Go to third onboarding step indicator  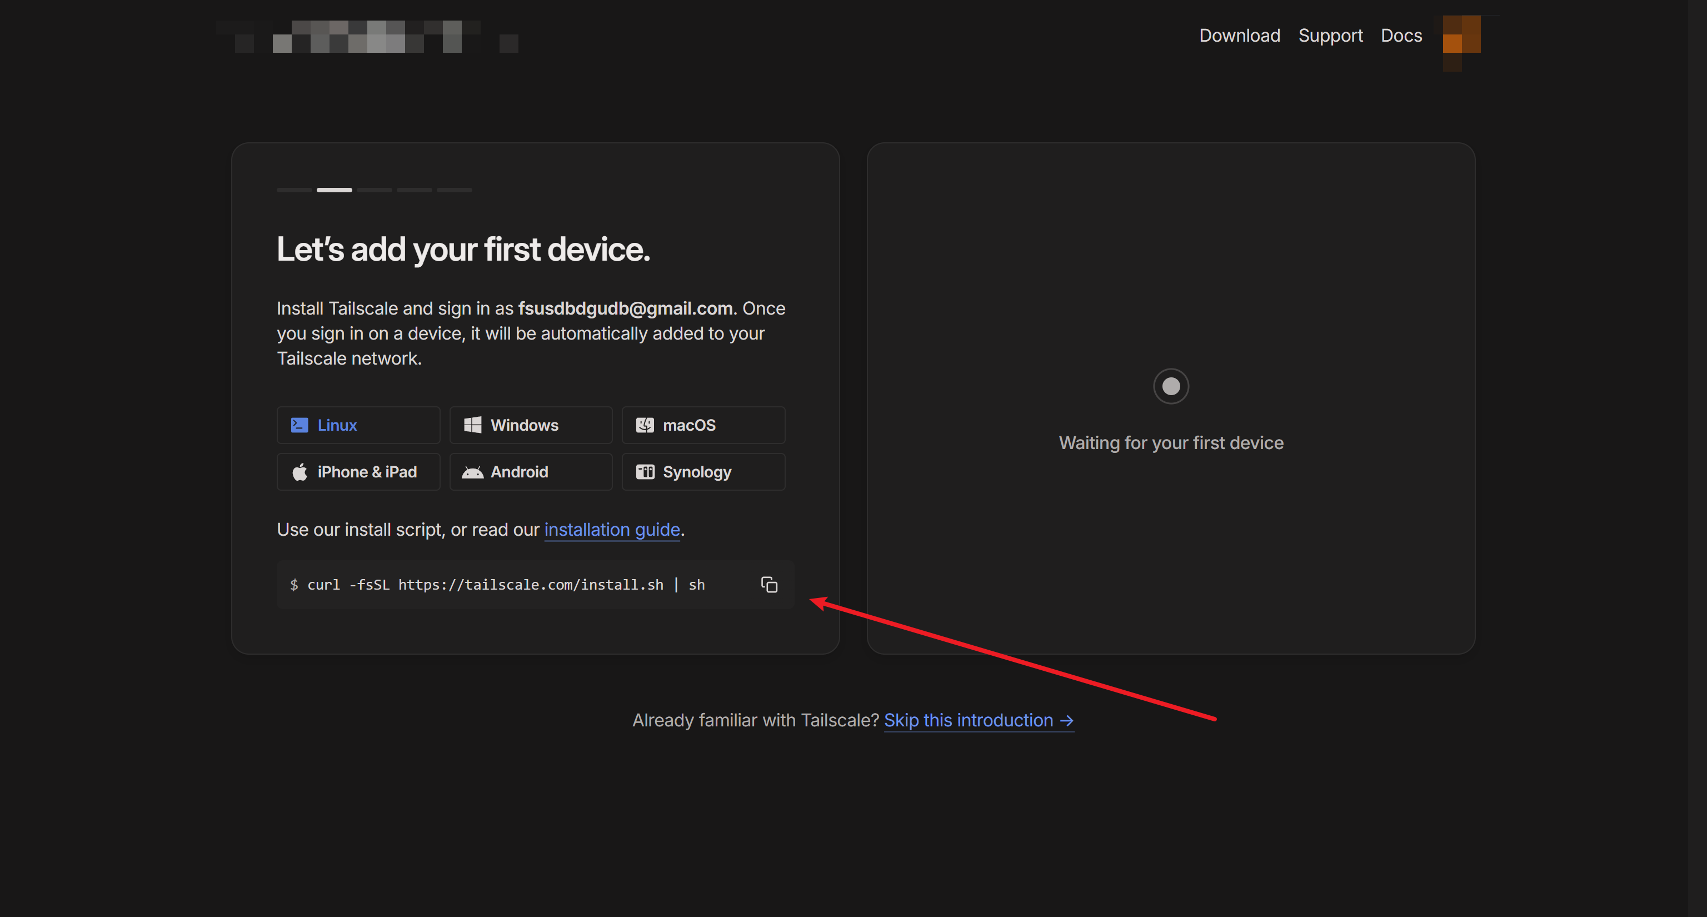pyautogui.click(x=375, y=190)
